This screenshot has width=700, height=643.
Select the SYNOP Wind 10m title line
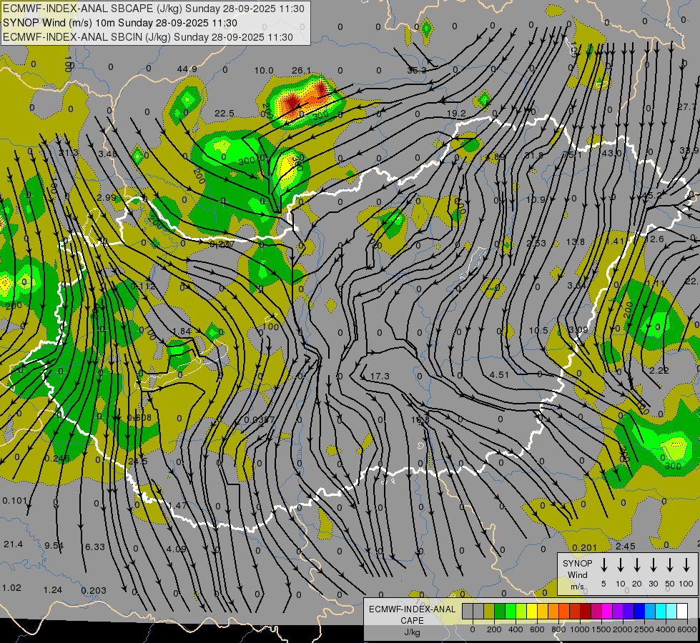pos(119,23)
